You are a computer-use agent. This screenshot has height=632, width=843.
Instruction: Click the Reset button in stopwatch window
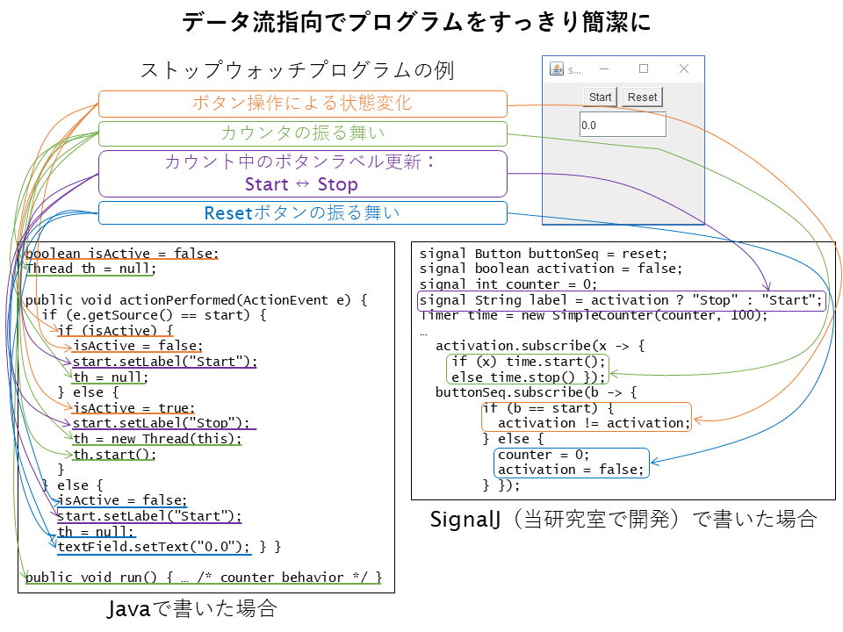click(x=642, y=97)
